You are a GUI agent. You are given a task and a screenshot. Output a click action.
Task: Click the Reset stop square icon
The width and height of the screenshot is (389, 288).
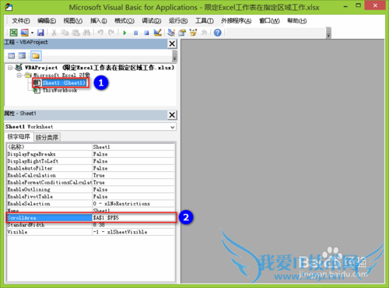146,33
